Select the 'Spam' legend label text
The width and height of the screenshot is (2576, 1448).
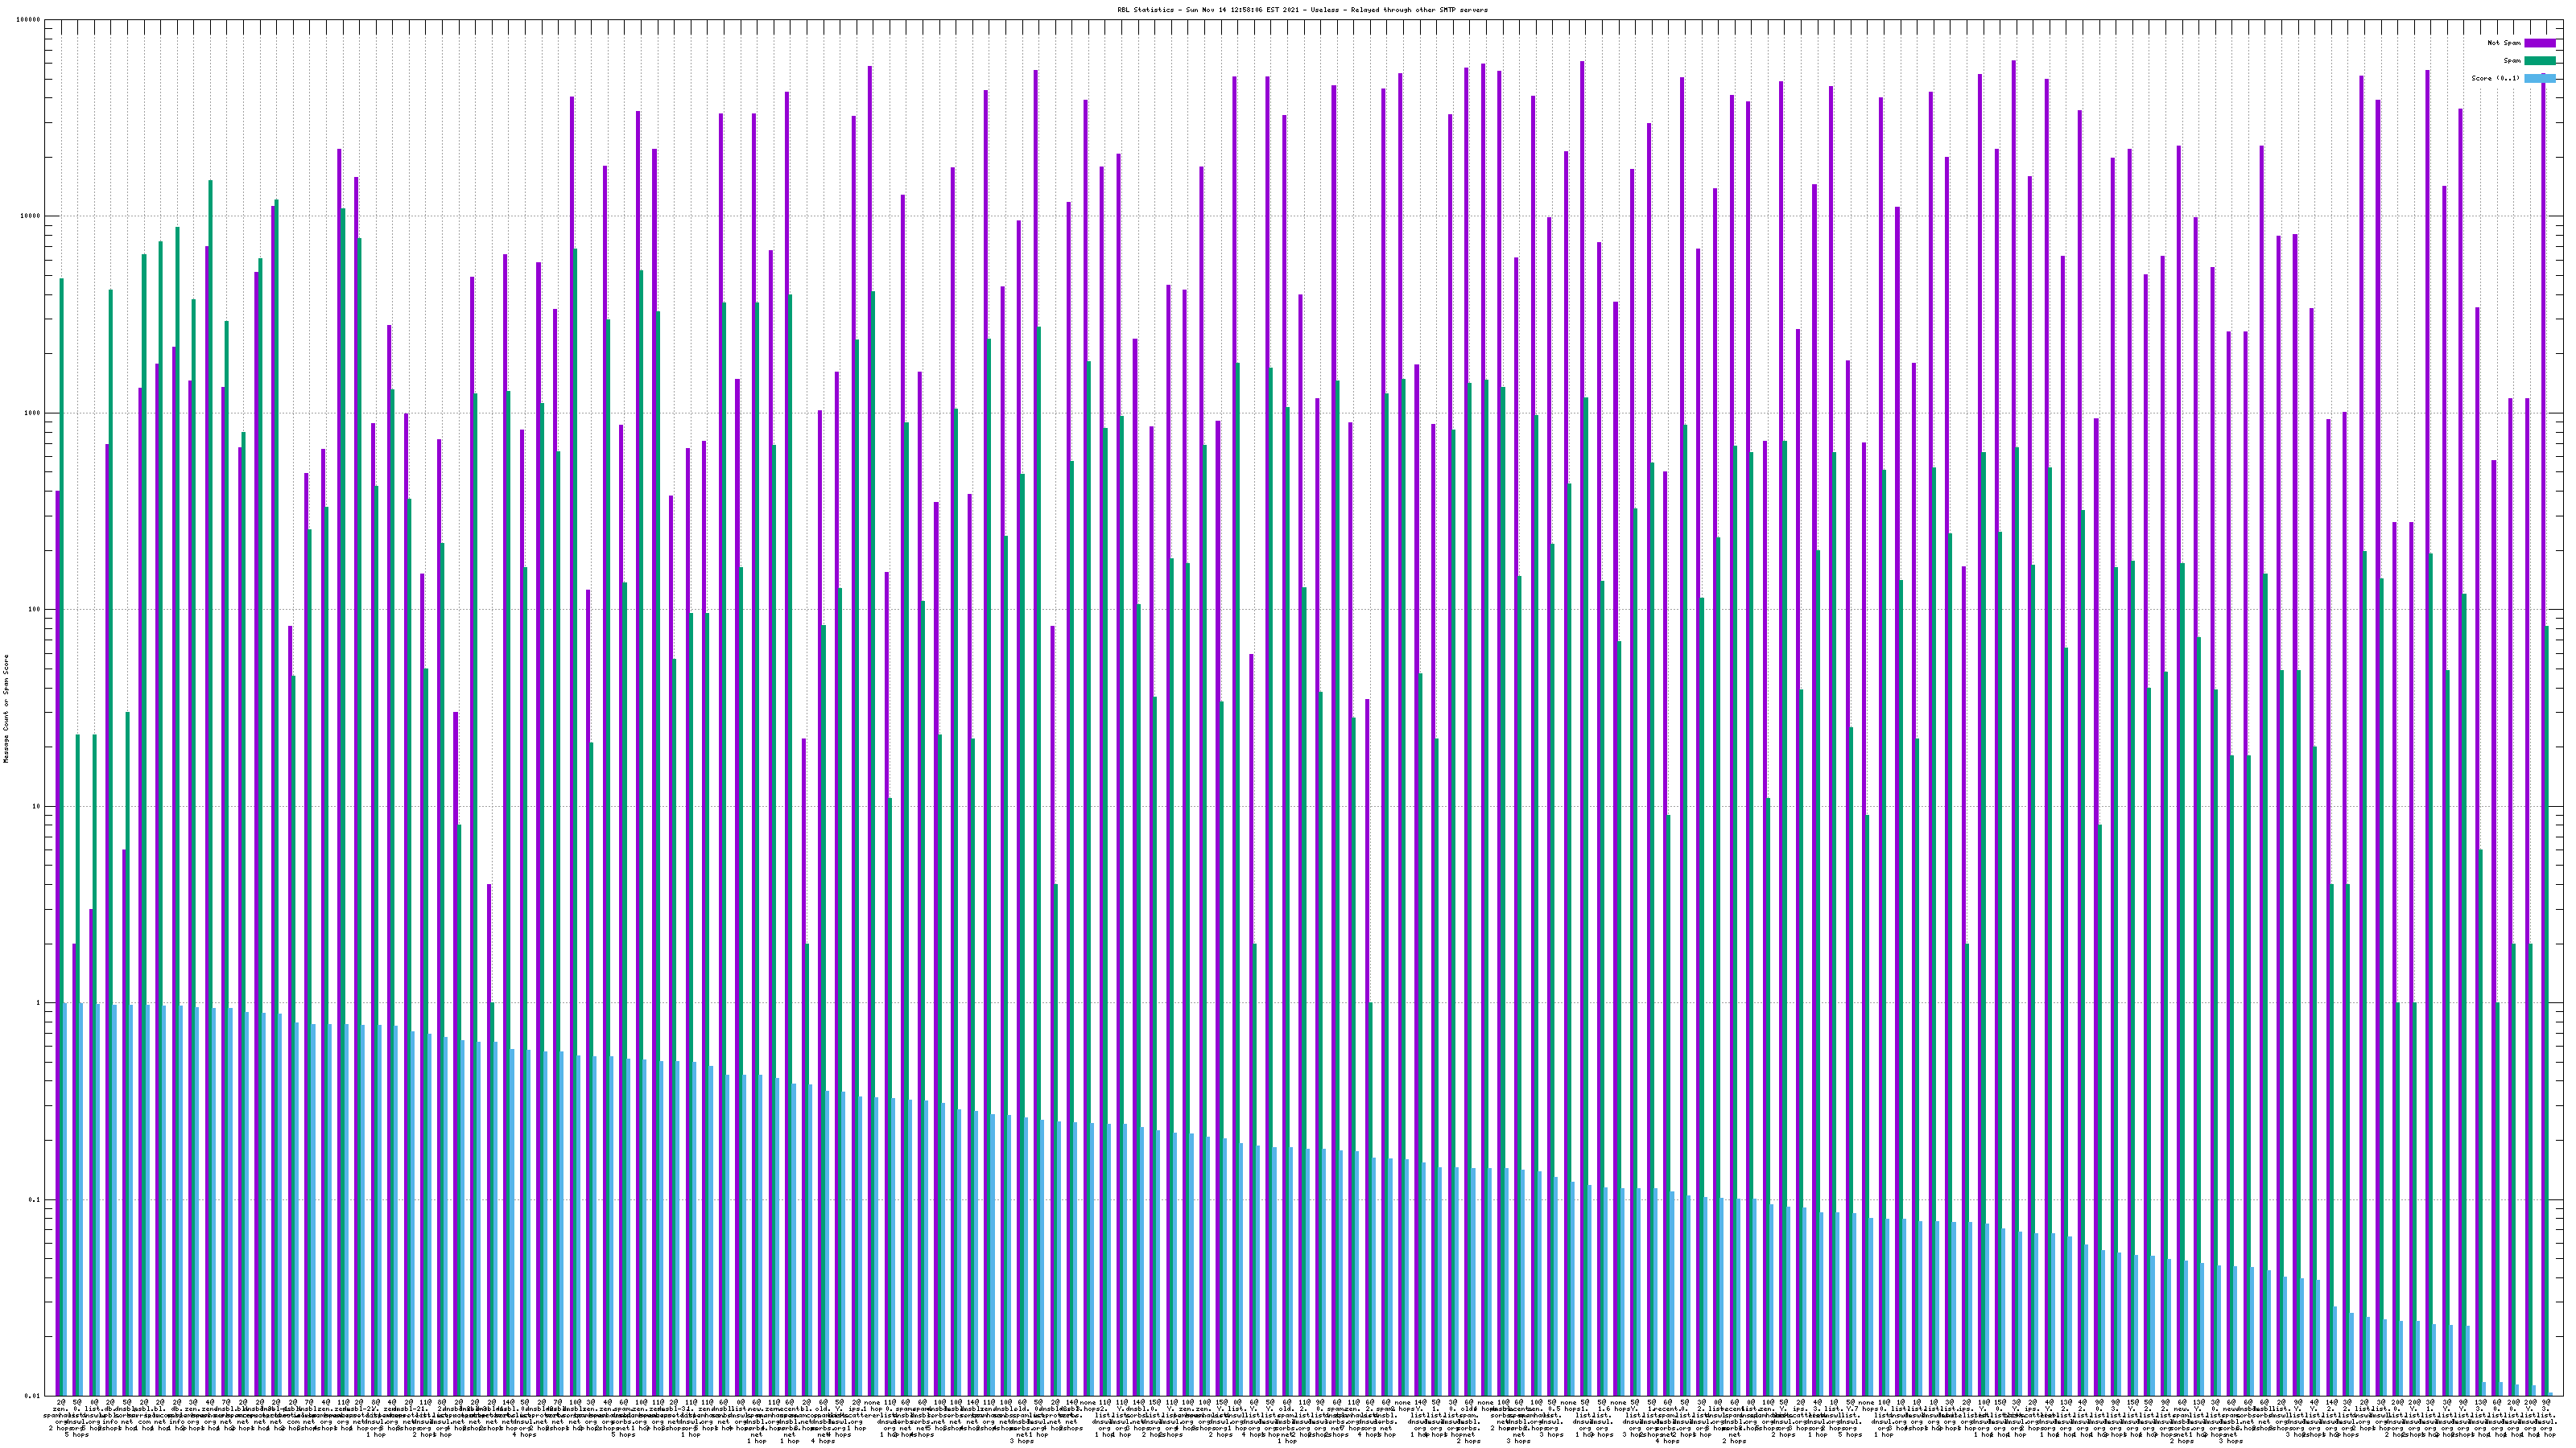coord(2512,61)
